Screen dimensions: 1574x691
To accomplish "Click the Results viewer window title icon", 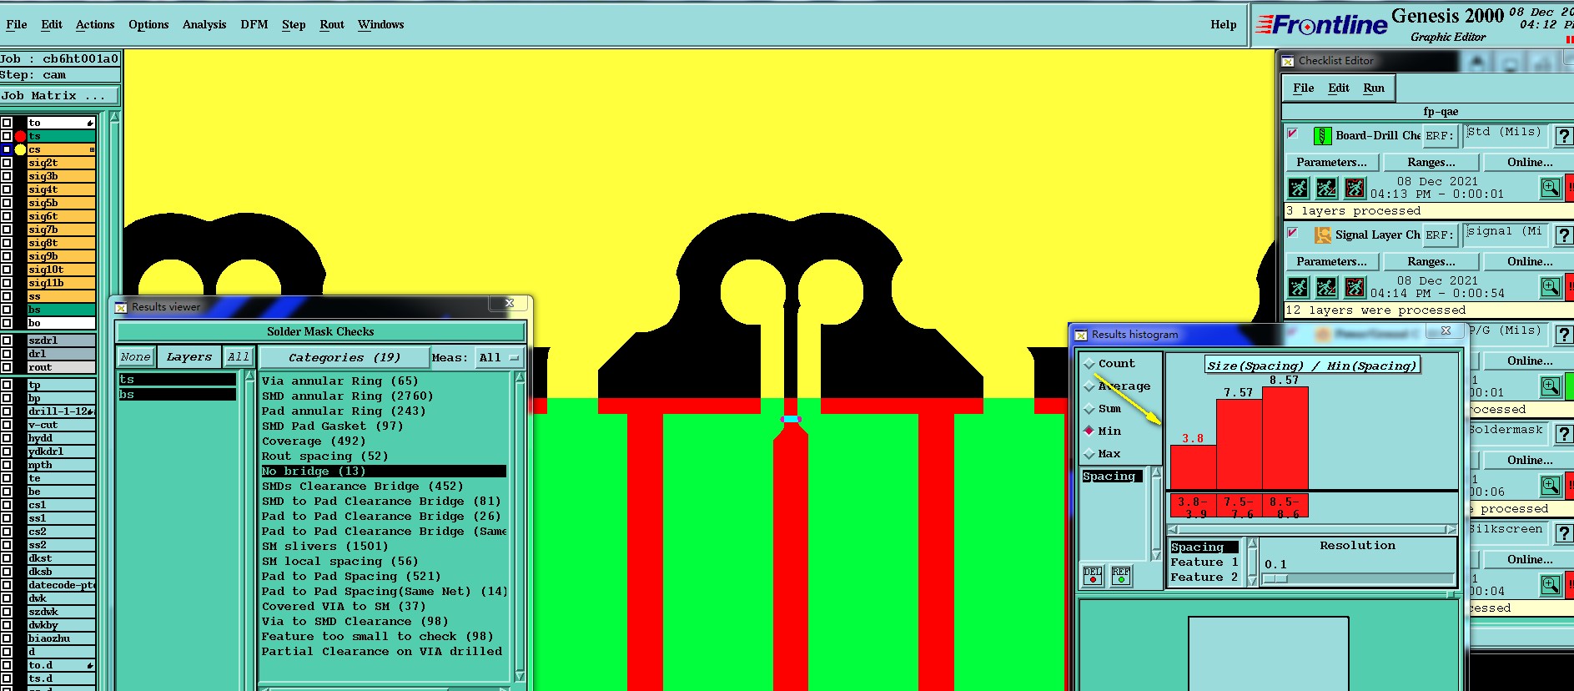I will tap(121, 307).
